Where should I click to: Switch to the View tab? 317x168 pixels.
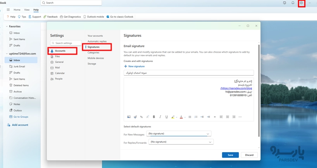[x=27, y=10]
